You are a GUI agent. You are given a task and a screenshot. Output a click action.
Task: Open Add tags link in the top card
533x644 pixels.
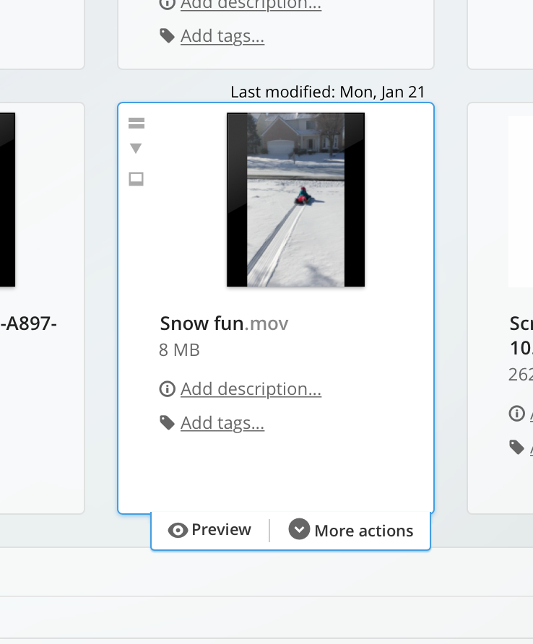pos(222,36)
